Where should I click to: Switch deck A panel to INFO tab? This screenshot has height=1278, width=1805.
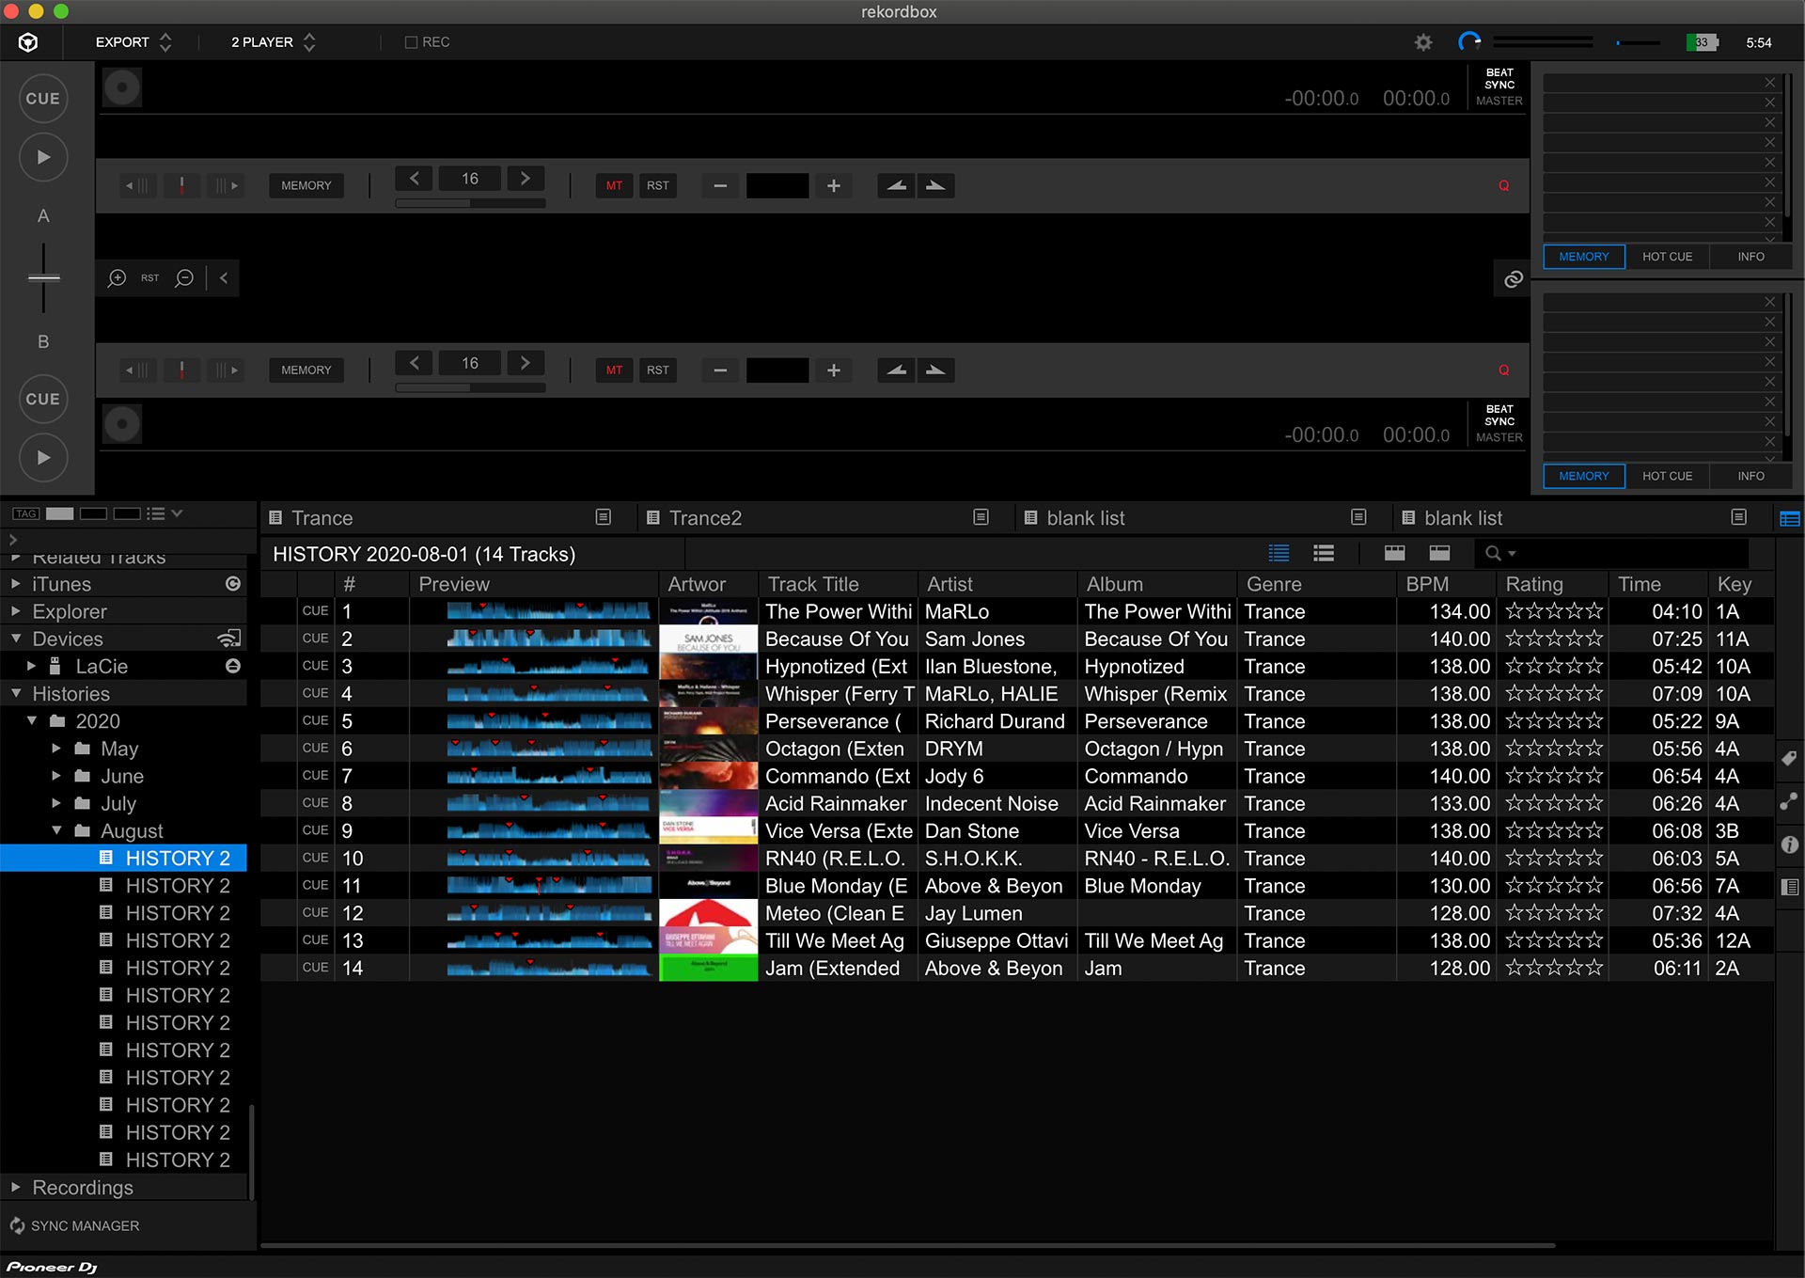tap(1750, 257)
